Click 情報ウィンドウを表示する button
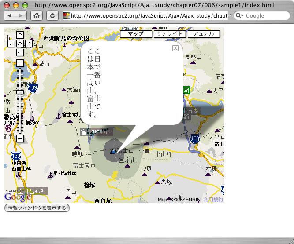The image size is (294, 244). coord(37,208)
